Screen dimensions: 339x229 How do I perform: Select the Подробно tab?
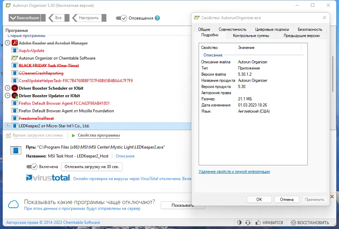pyautogui.click(x=210, y=35)
